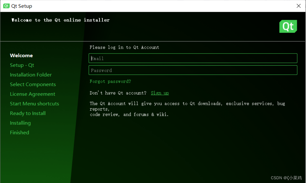Choose the Start Menu shortcuts step
This screenshot has width=306, height=183.
pos(34,104)
